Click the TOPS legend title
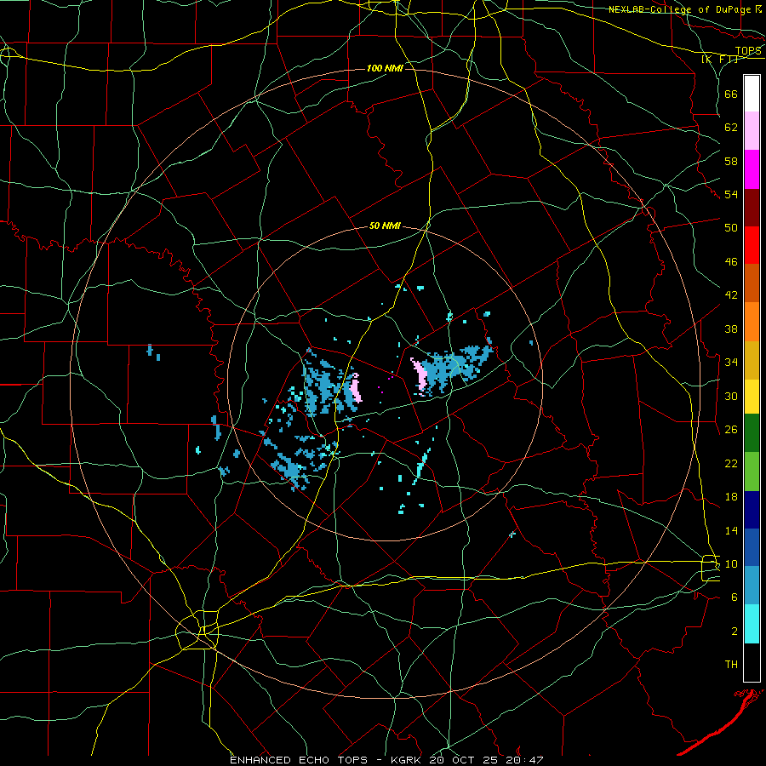Image resolution: width=766 pixels, height=766 pixels. coord(748,50)
